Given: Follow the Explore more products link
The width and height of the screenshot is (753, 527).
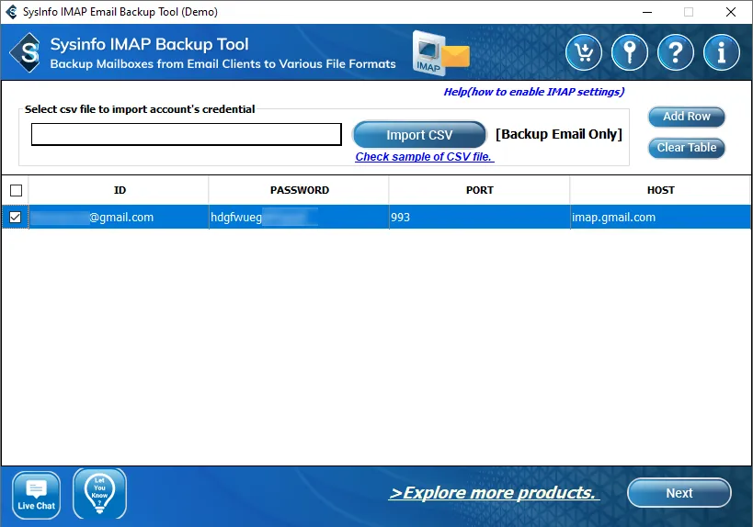Looking at the screenshot, I should tap(494, 493).
